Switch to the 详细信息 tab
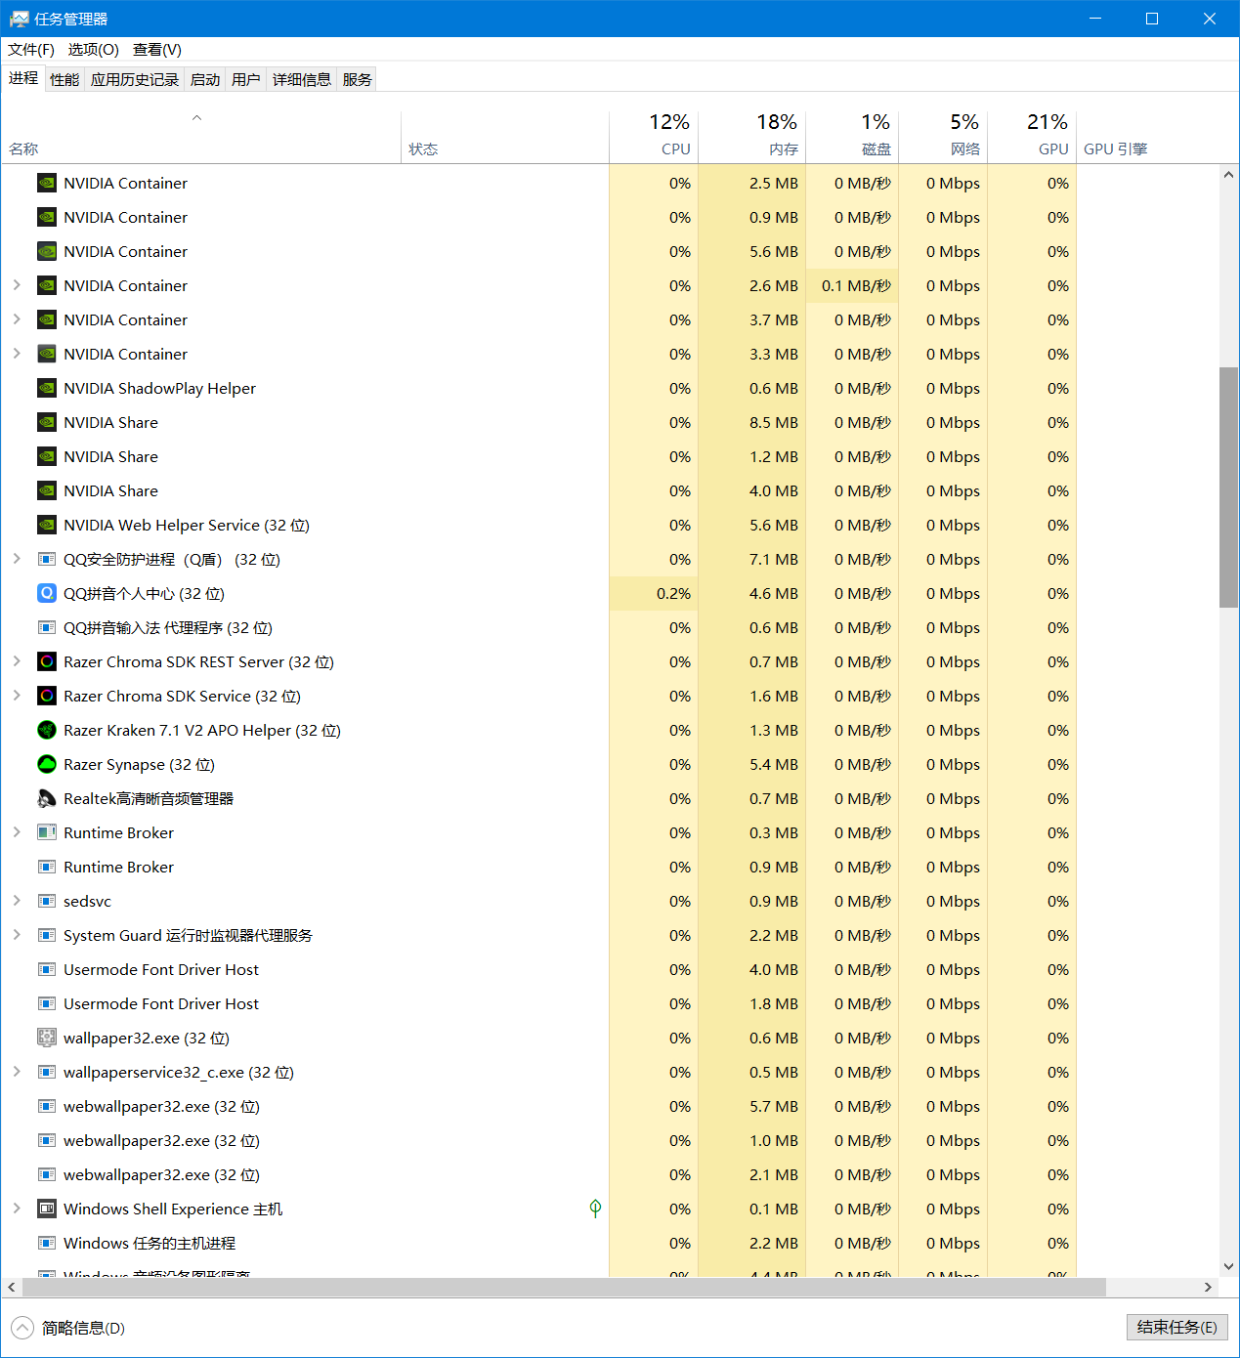Image resolution: width=1240 pixels, height=1358 pixels. pyautogui.click(x=302, y=80)
